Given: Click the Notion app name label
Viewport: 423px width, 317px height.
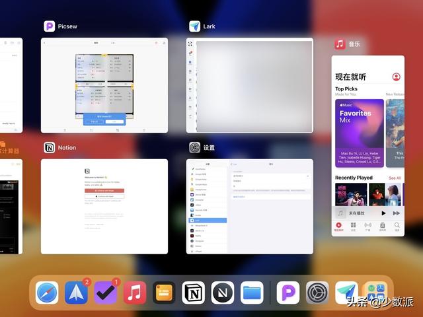Looking at the screenshot, I should [67, 148].
